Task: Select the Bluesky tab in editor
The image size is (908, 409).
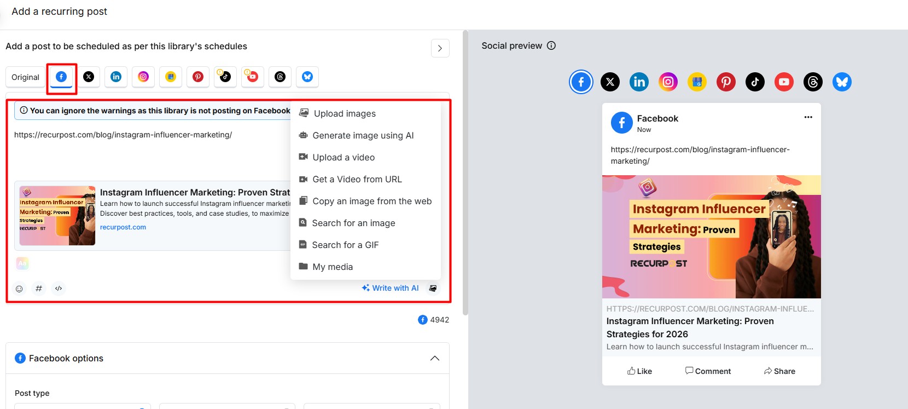Action: point(307,77)
